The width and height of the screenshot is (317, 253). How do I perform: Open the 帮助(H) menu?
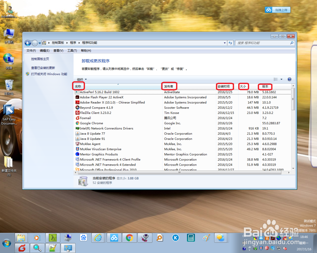pos(86,50)
